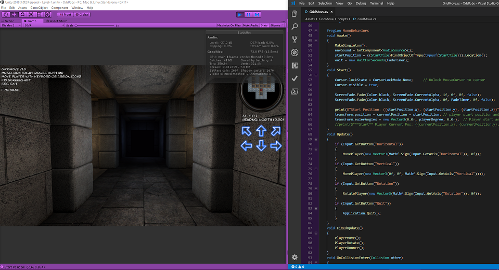Select the Move tool in Unity toolbar
Viewport: 499px width, 270px height.
coord(14,15)
